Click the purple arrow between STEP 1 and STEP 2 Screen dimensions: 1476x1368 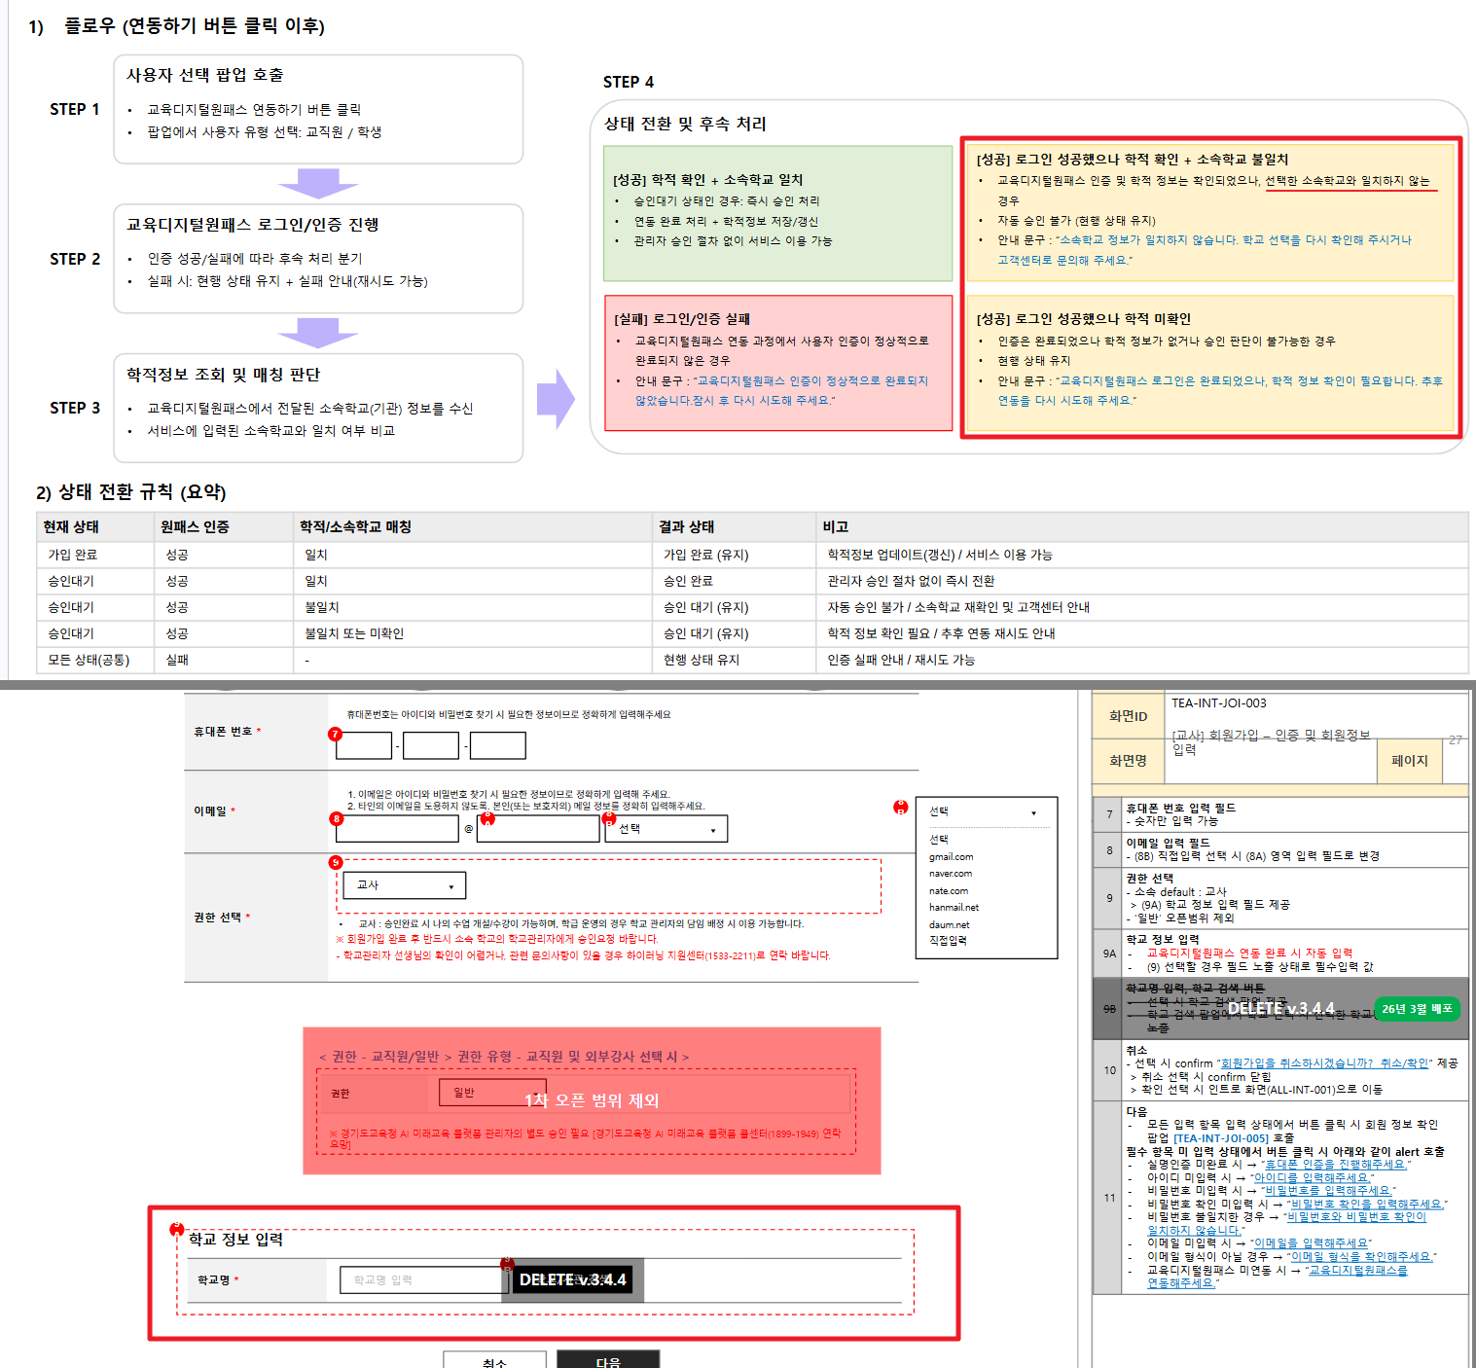(317, 183)
